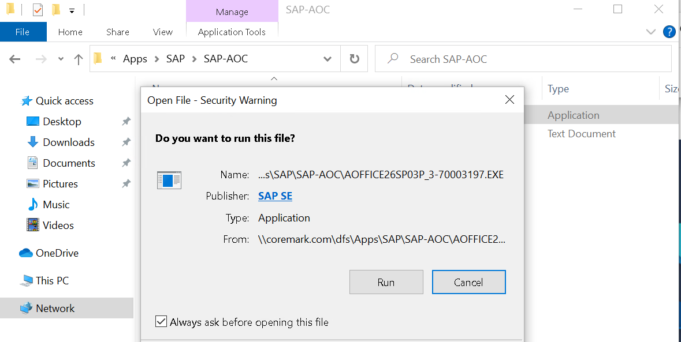Open Pictures in the navigation pane
The height and width of the screenshot is (342, 681).
(x=60, y=184)
